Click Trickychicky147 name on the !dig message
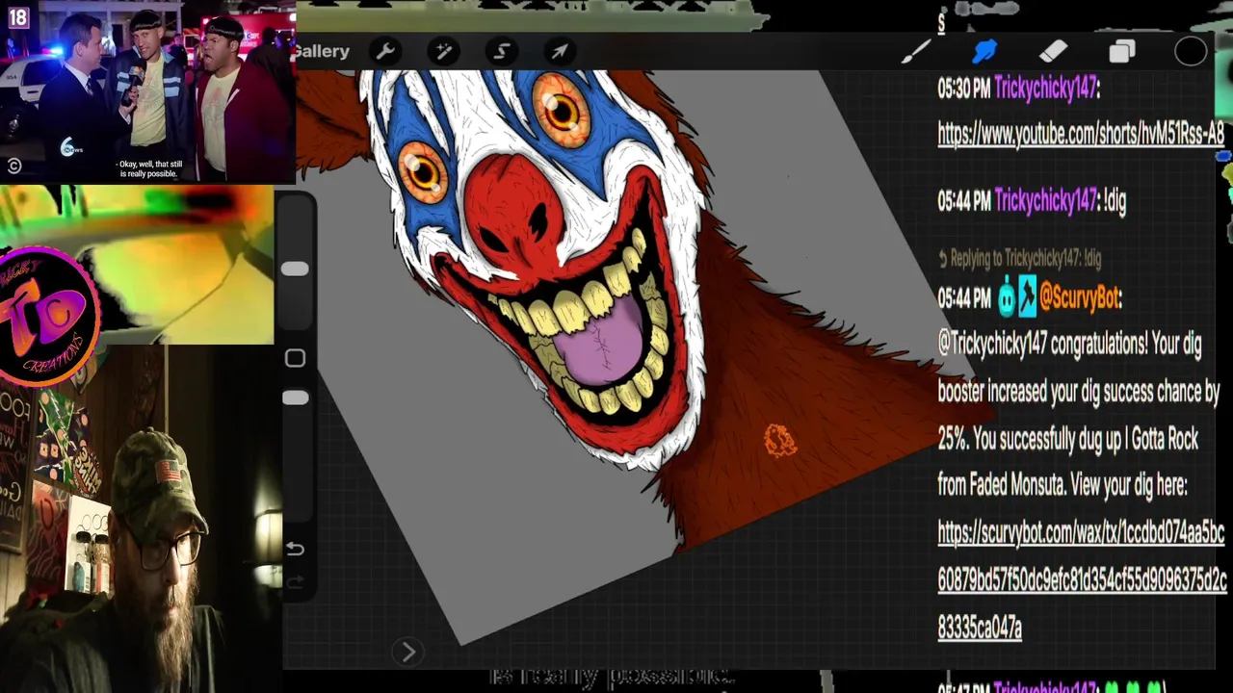1233x693 pixels. (1045, 200)
